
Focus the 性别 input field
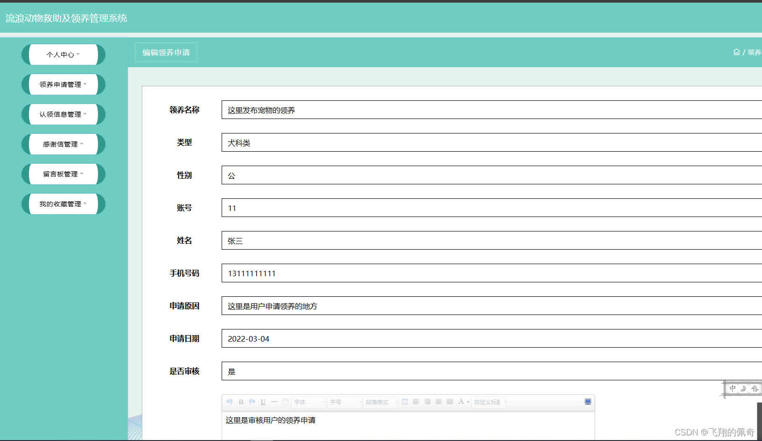(492, 175)
